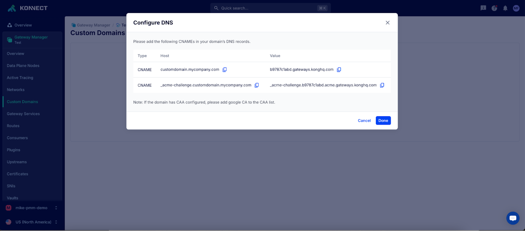Click the Konnect logo in top left
This screenshot has height=231, width=525.
coord(27,8)
